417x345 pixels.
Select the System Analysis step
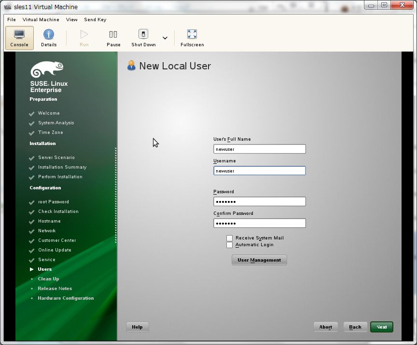tap(56, 123)
